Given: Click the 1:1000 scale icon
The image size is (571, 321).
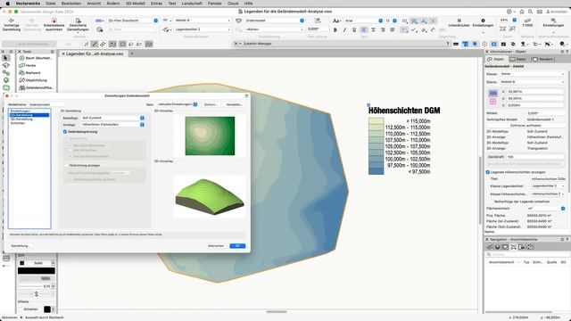Looking at the screenshot, I should [527, 21].
